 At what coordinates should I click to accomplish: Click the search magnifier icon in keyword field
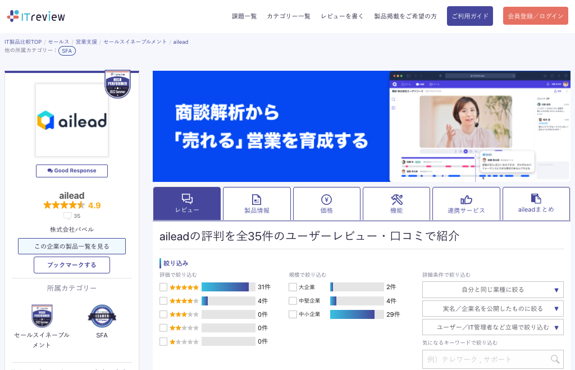pyautogui.click(x=555, y=359)
